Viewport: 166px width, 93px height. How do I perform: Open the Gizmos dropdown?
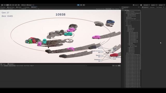[x=118, y=9]
